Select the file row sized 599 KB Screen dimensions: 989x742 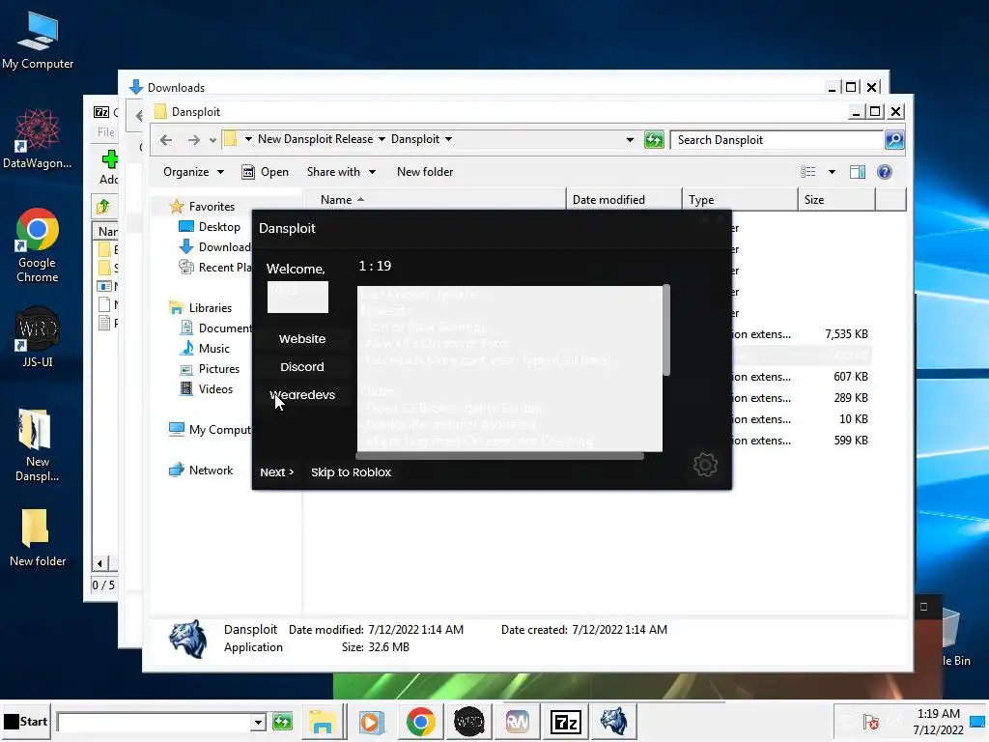[801, 441]
